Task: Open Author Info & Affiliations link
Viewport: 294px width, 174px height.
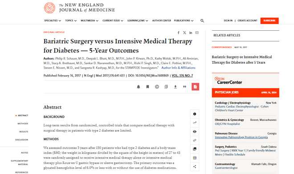Action: coord(178,68)
